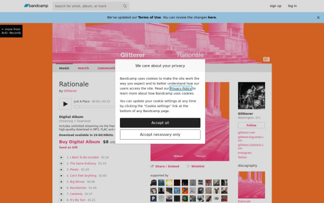Play track 2 The Same Ordinary
The width and height of the screenshot is (324, 203).
(62, 163)
